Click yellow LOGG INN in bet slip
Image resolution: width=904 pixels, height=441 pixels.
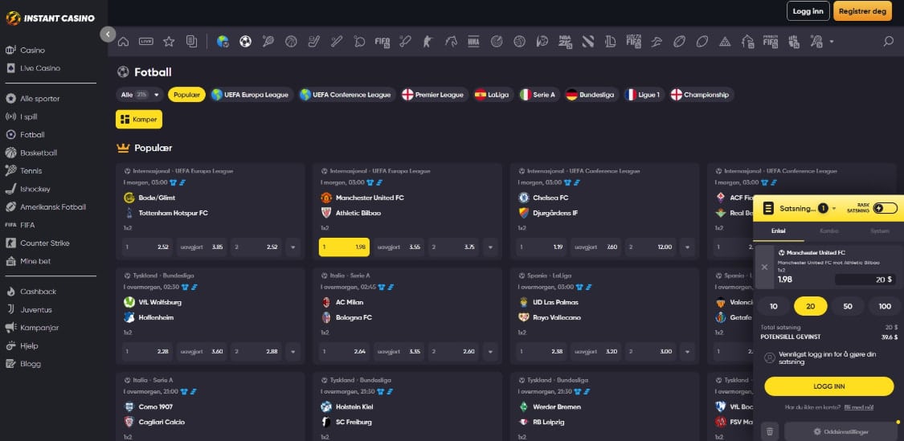(829, 386)
